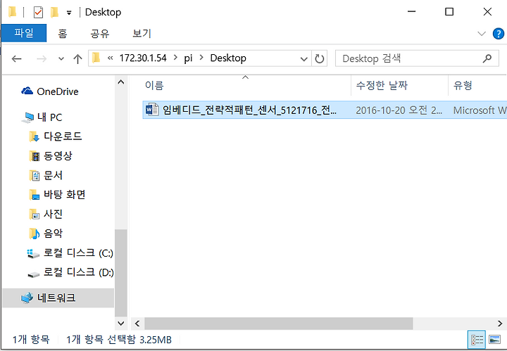Click horizontal scrollbar left arrow
The height and width of the screenshot is (351, 507).
click(x=138, y=324)
